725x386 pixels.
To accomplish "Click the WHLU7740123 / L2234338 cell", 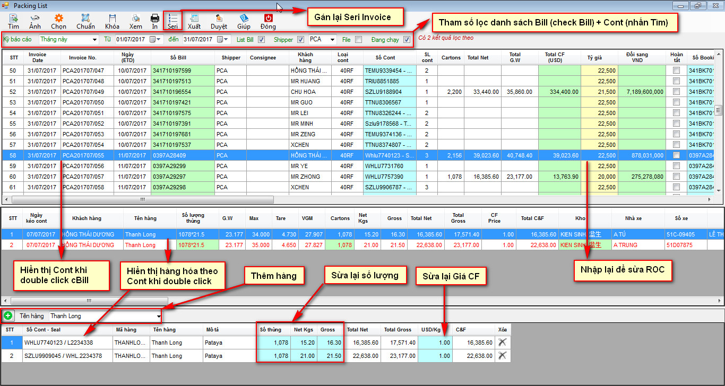I will point(67,343).
